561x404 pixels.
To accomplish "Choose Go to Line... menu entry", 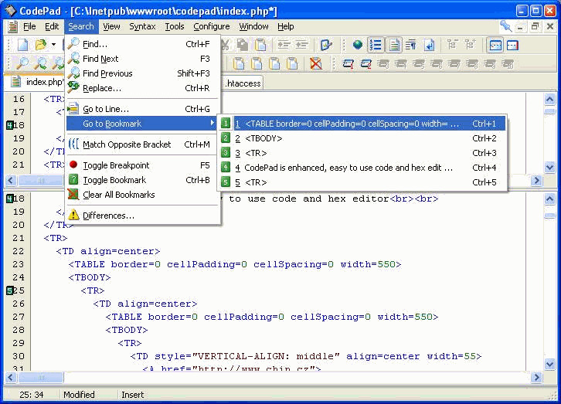I will [x=142, y=109].
